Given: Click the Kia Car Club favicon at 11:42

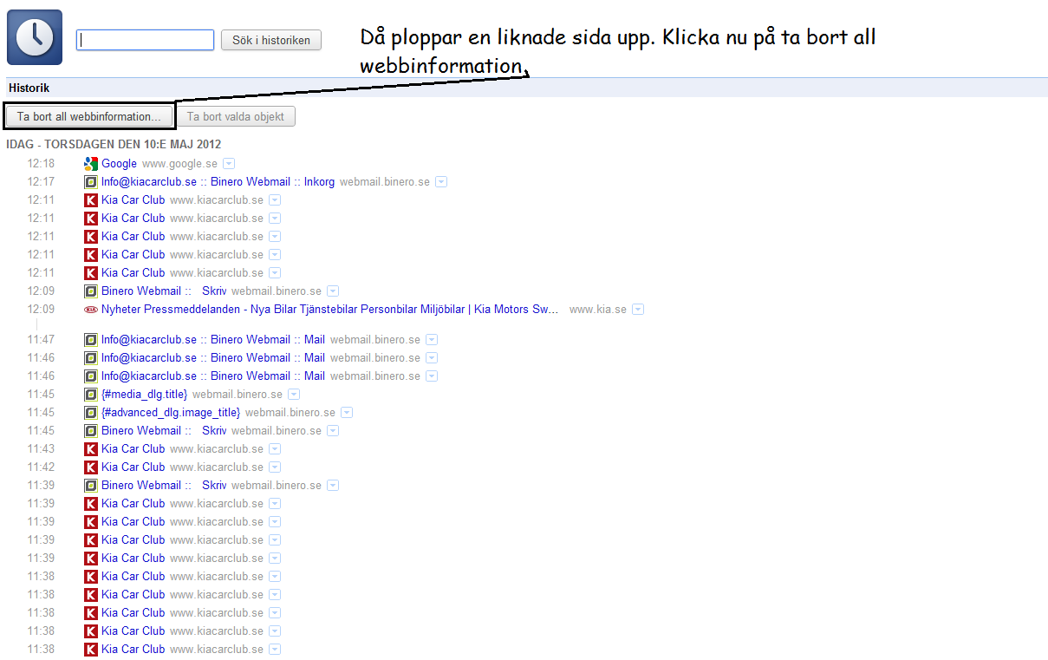Looking at the screenshot, I should (90, 467).
